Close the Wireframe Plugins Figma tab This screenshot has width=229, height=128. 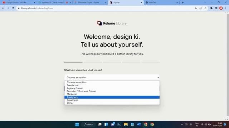pos(106,2)
